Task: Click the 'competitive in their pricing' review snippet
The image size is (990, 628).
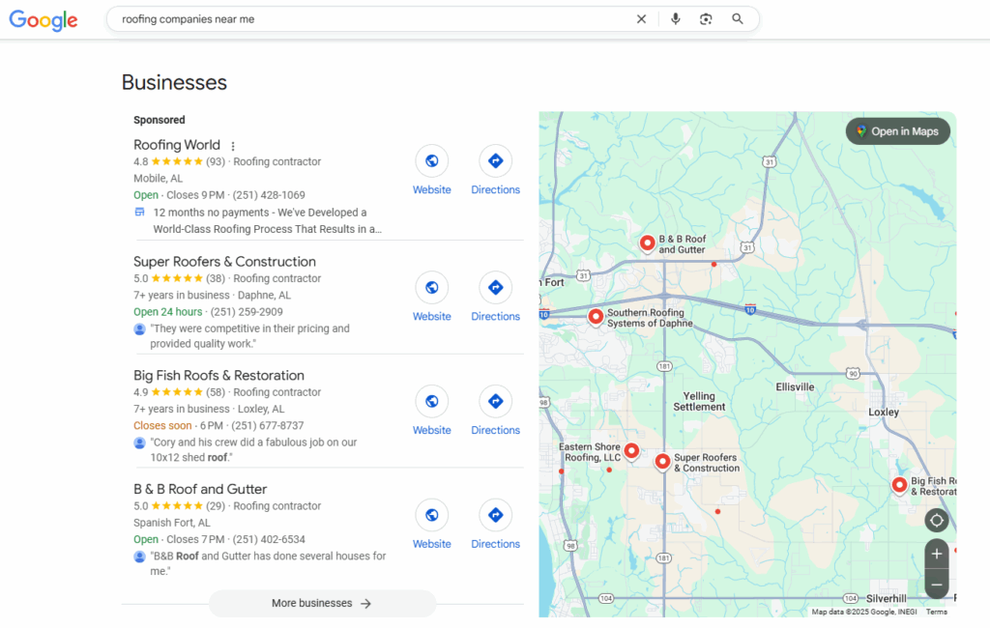Action: 249,336
